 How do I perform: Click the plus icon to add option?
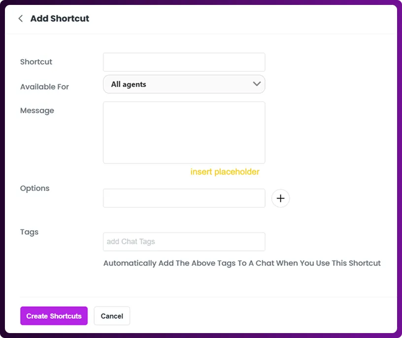click(x=280, y=198)
